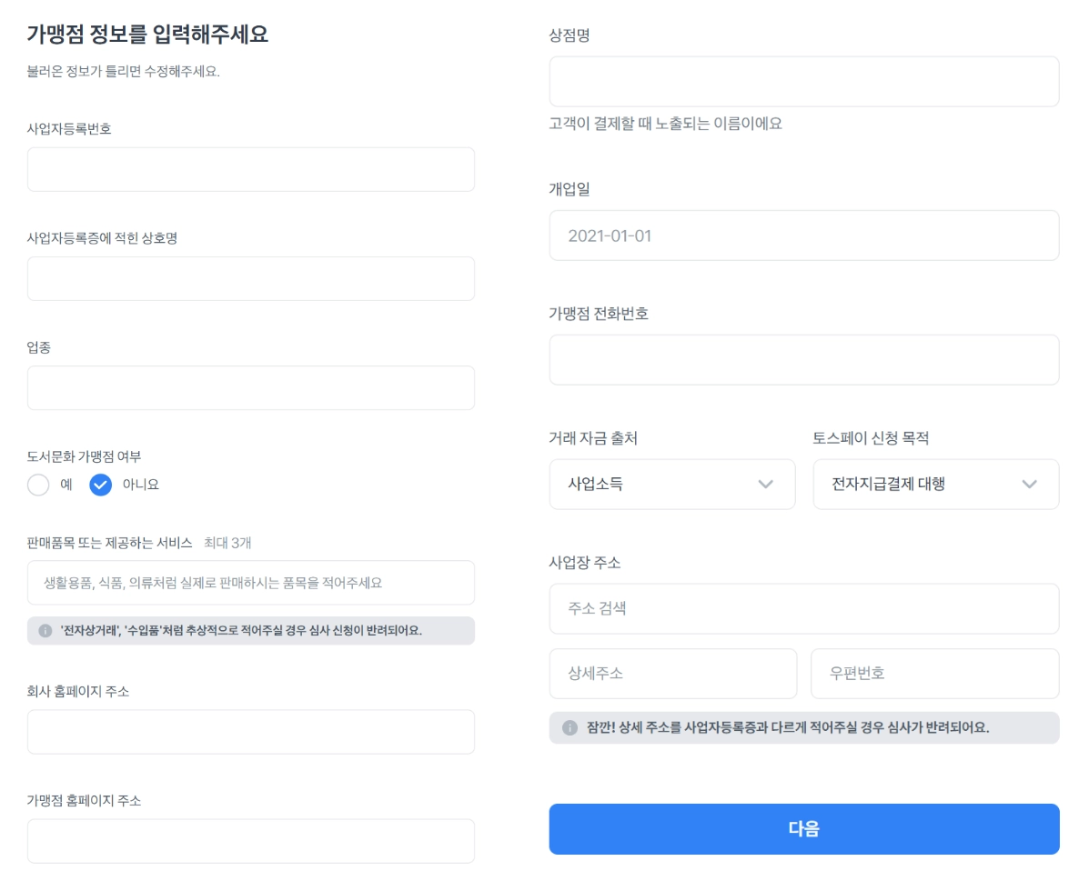Select '예' radio for 도서문화 가맹점 여부
Screen dimensions: 1089x891
(38, 485)
